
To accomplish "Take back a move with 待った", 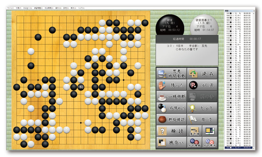I will (x=172, y=85).
